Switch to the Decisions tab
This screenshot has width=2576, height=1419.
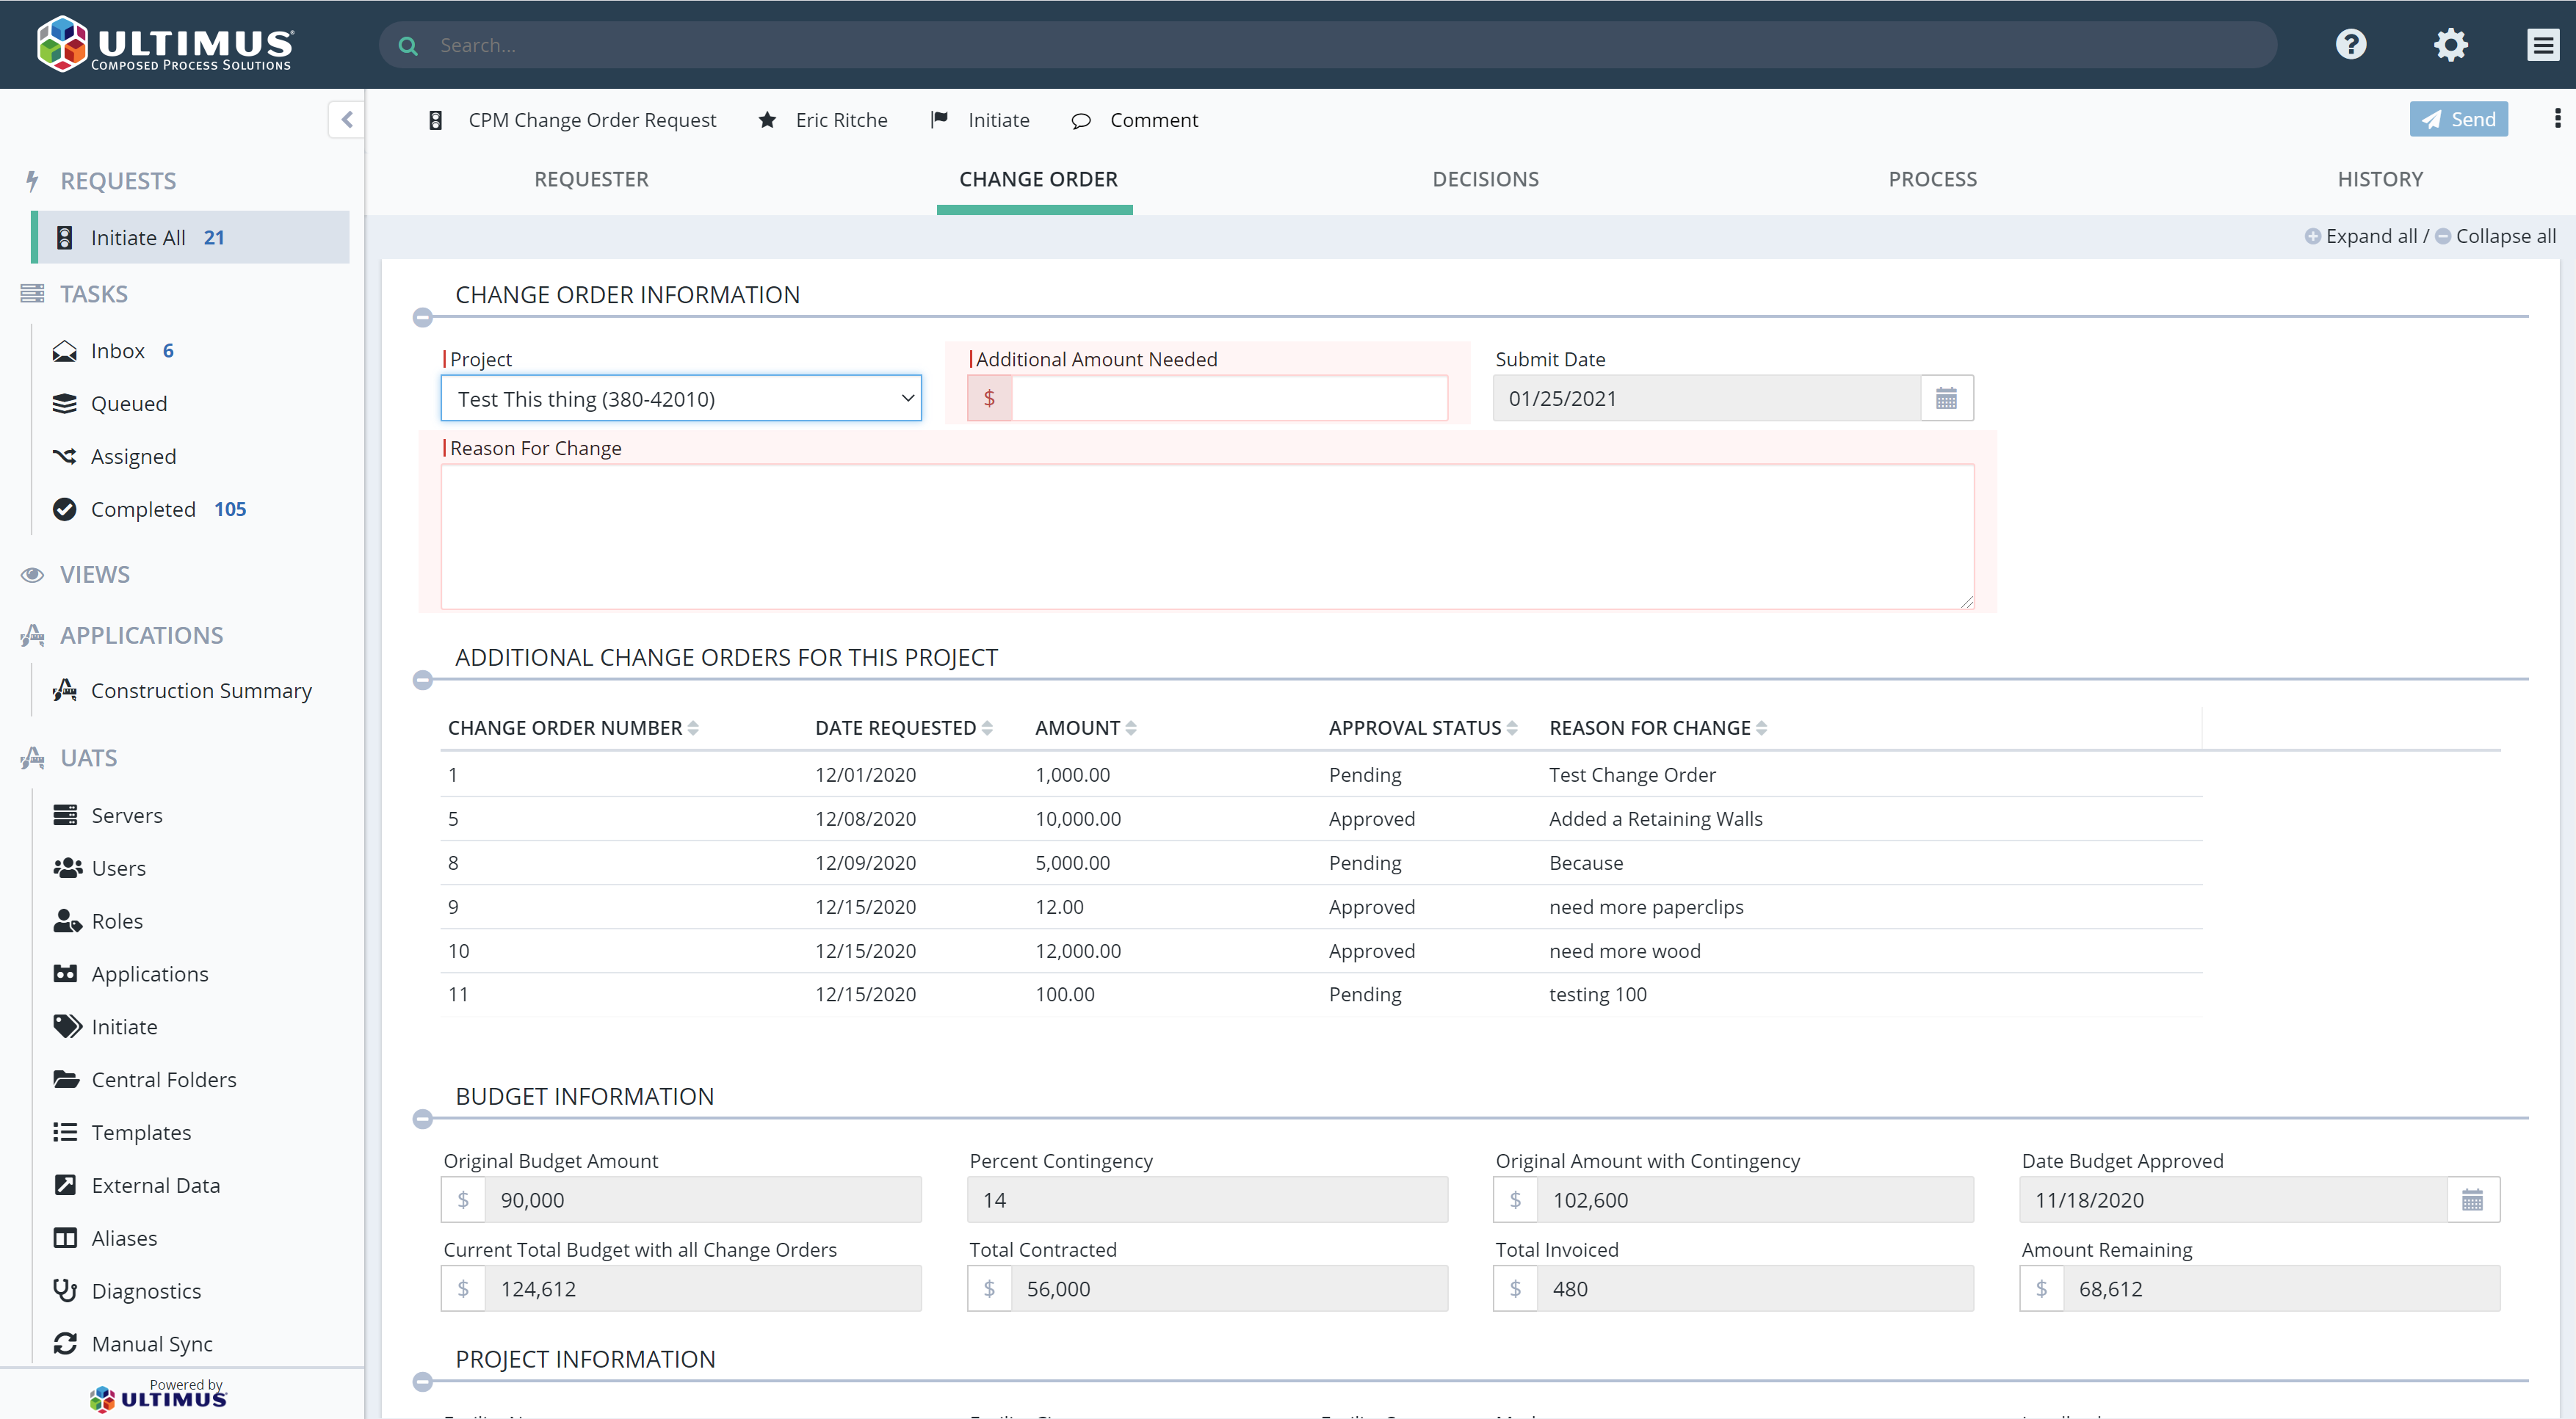[x=1485, y=180]
